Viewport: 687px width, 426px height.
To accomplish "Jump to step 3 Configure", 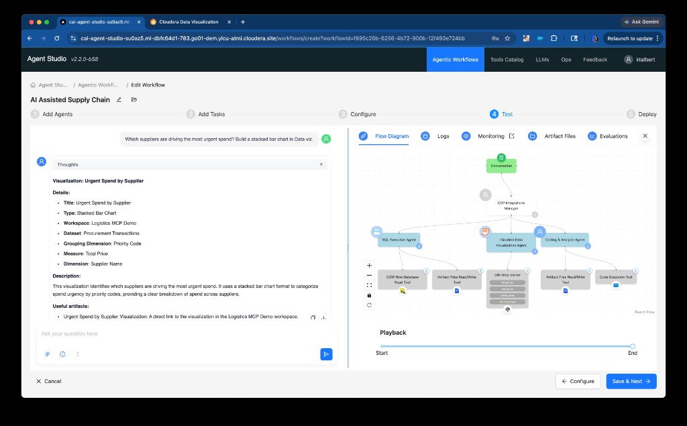I will [358, 115].
